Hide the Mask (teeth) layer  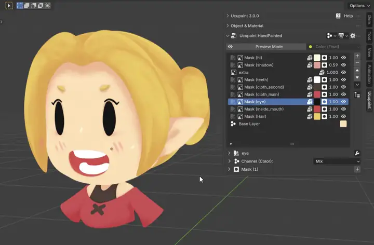[x=343, y=80]
